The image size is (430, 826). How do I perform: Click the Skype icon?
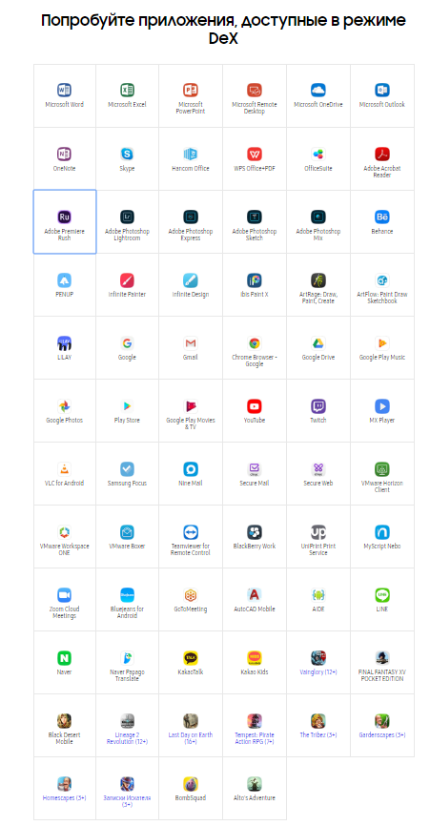point(127,155)
